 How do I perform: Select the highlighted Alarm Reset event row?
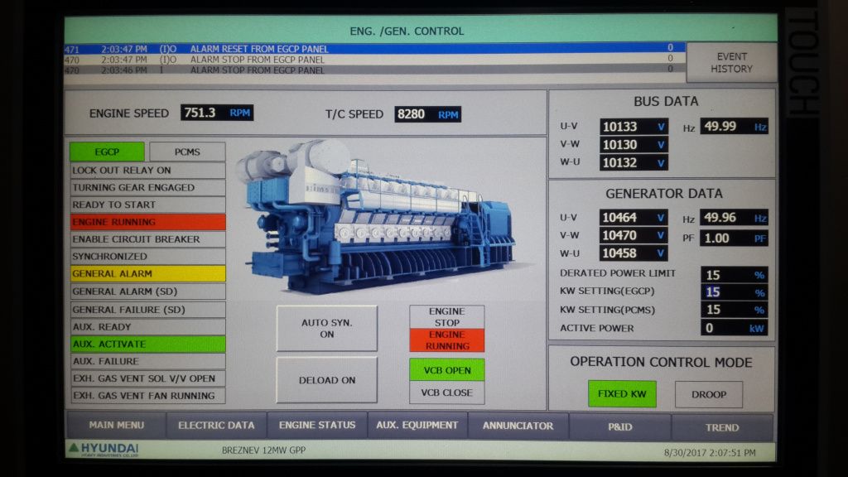pos(373,49)
